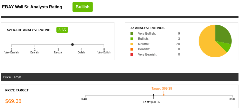The width and height of the screenshot is (240, 110).
Task: Click the black last price marker dot
Action: (x=153, y=95)
